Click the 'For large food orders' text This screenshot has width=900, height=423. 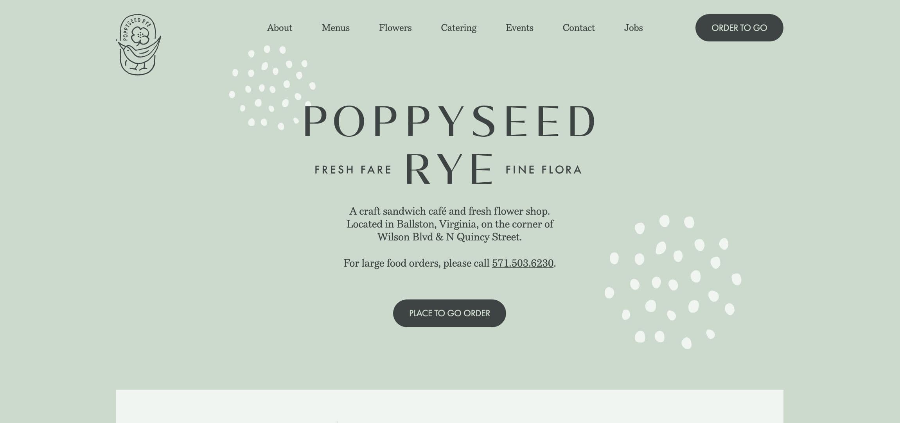pos(416,263)
